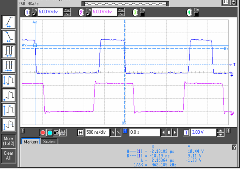
Task: Click the Clear All button
Action: tap(9, 156)
